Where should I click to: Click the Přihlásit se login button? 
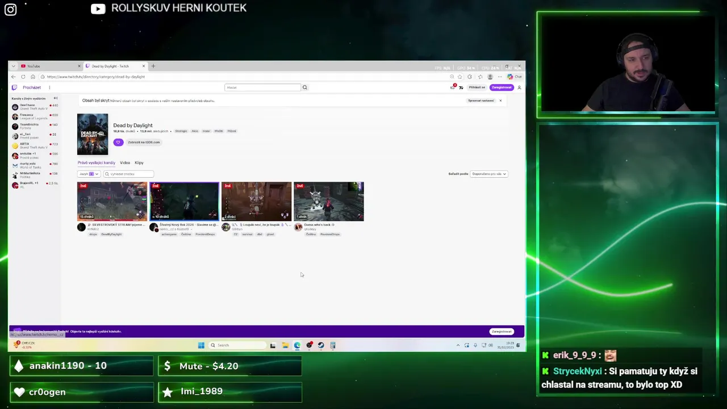pyautogui.click(x=477, y=87)
